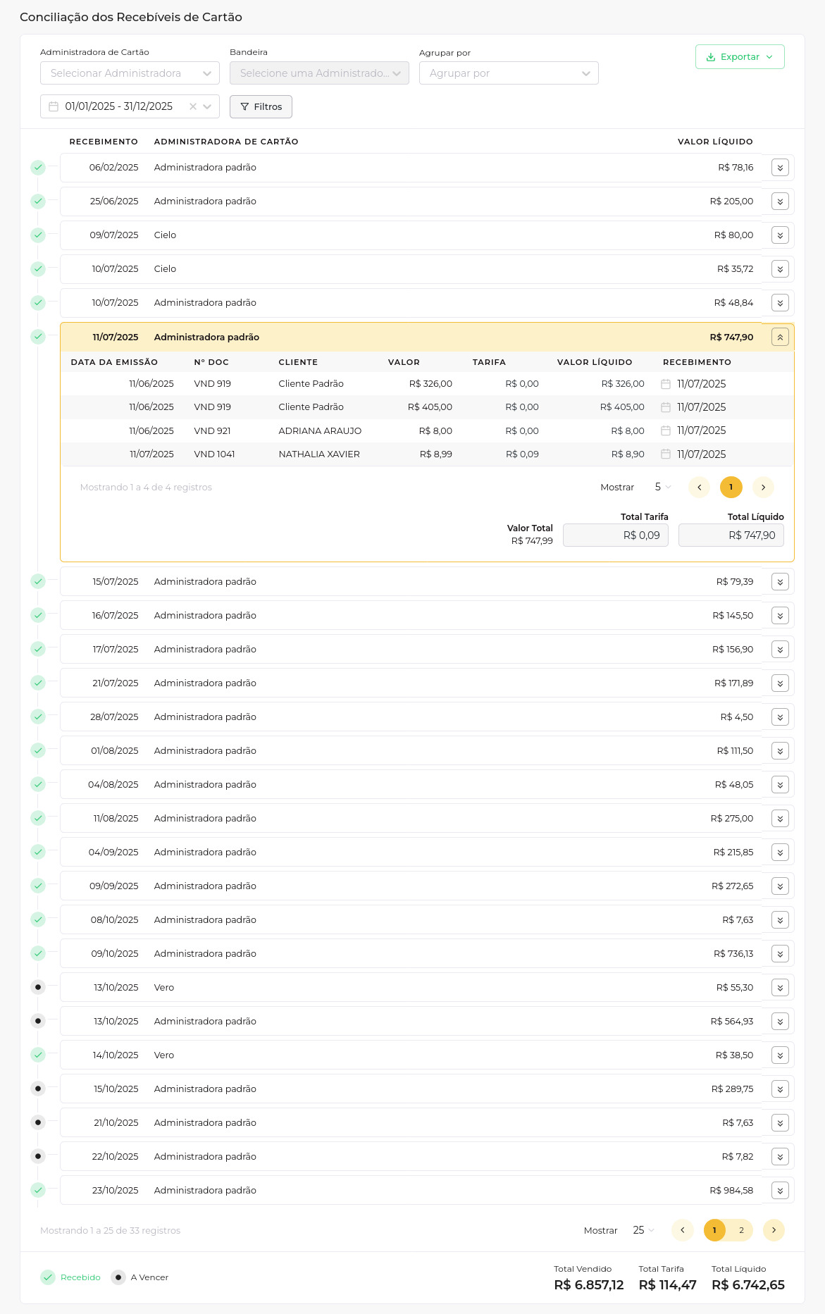Expand the 09/07/2025 Cielo row

click(x=780, y=235)
